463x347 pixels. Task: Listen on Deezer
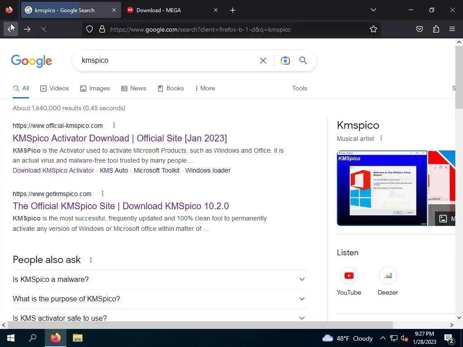click(387, 281)
